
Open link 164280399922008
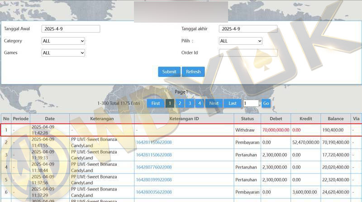(154, 180)
